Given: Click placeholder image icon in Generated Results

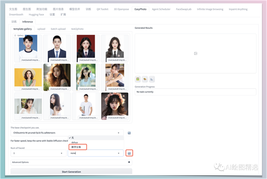Looking at the screenshot, I should [x=195, y=54].
